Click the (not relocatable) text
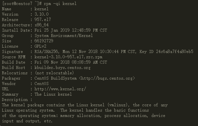The height and width of the screenshot is (126, 198). coord(54,73)
